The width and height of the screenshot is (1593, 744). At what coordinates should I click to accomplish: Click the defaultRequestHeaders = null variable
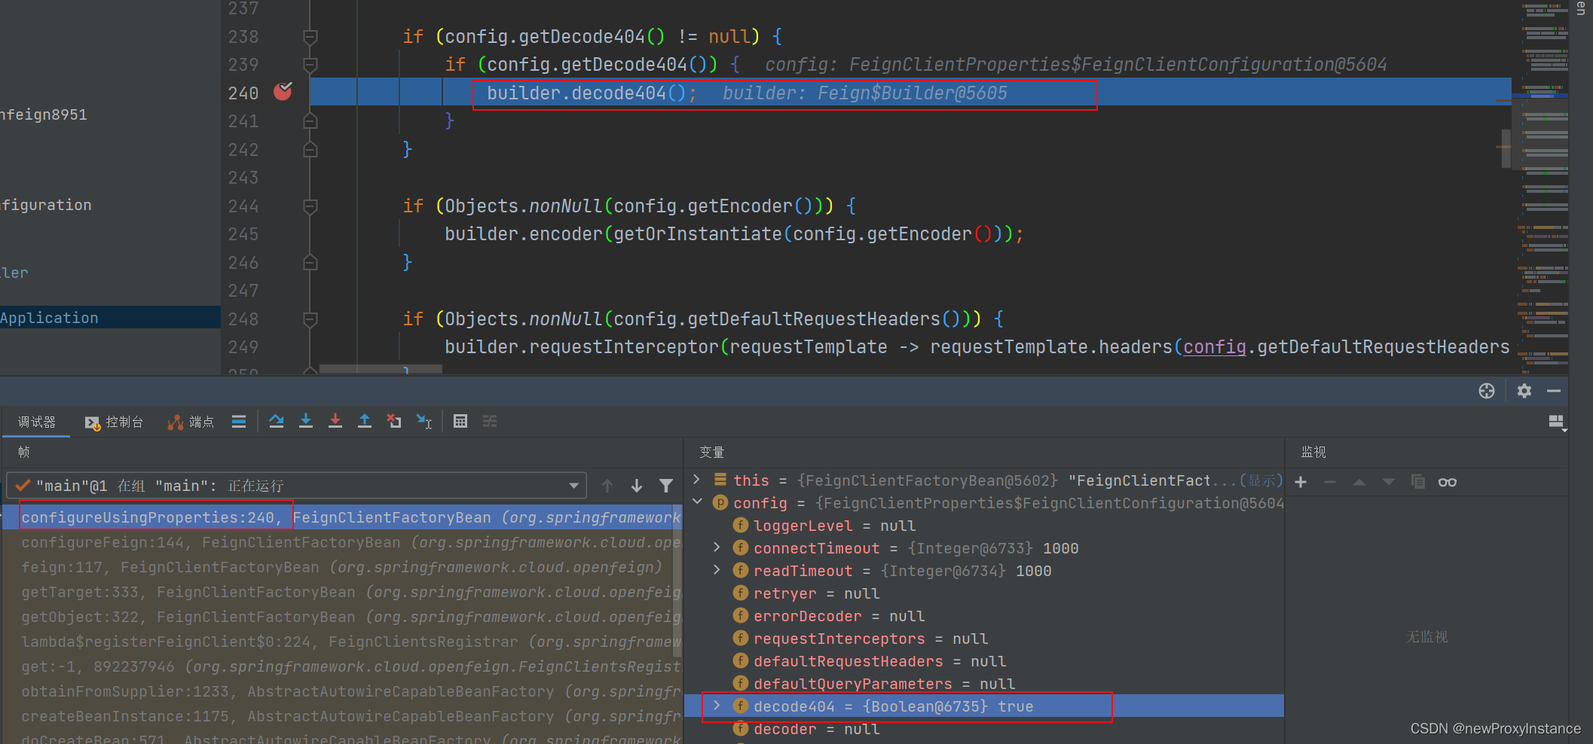[x=879, y=661]
